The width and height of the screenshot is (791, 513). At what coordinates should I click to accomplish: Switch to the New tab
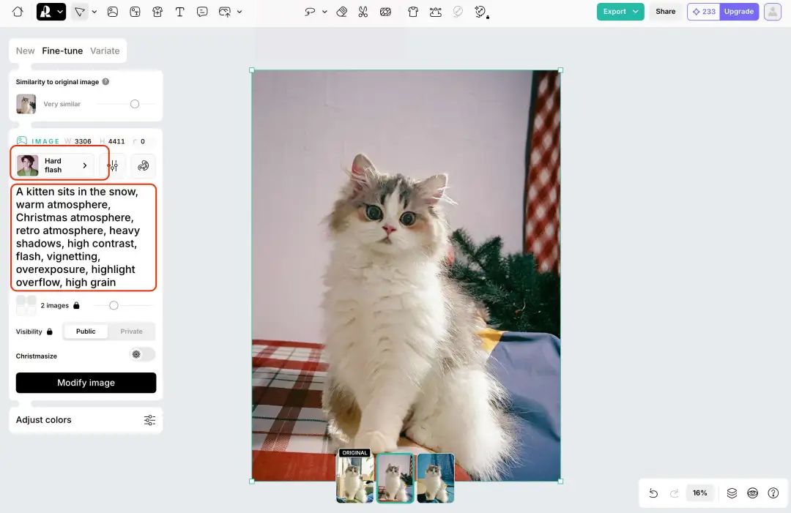pyautogui.click(x=25, y=51)
